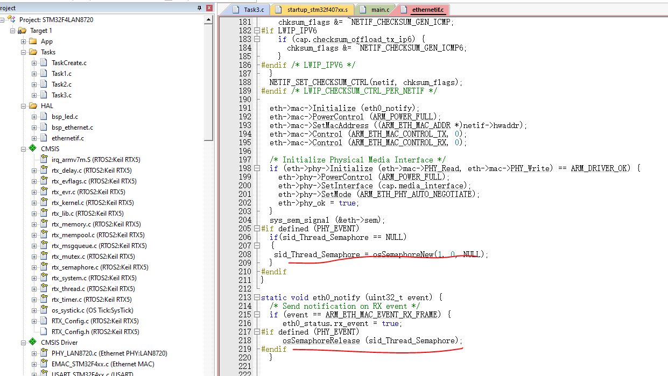The image size is (668, 376).
Task: Click the Target 1 folder icon
Action: pos(23,31)
